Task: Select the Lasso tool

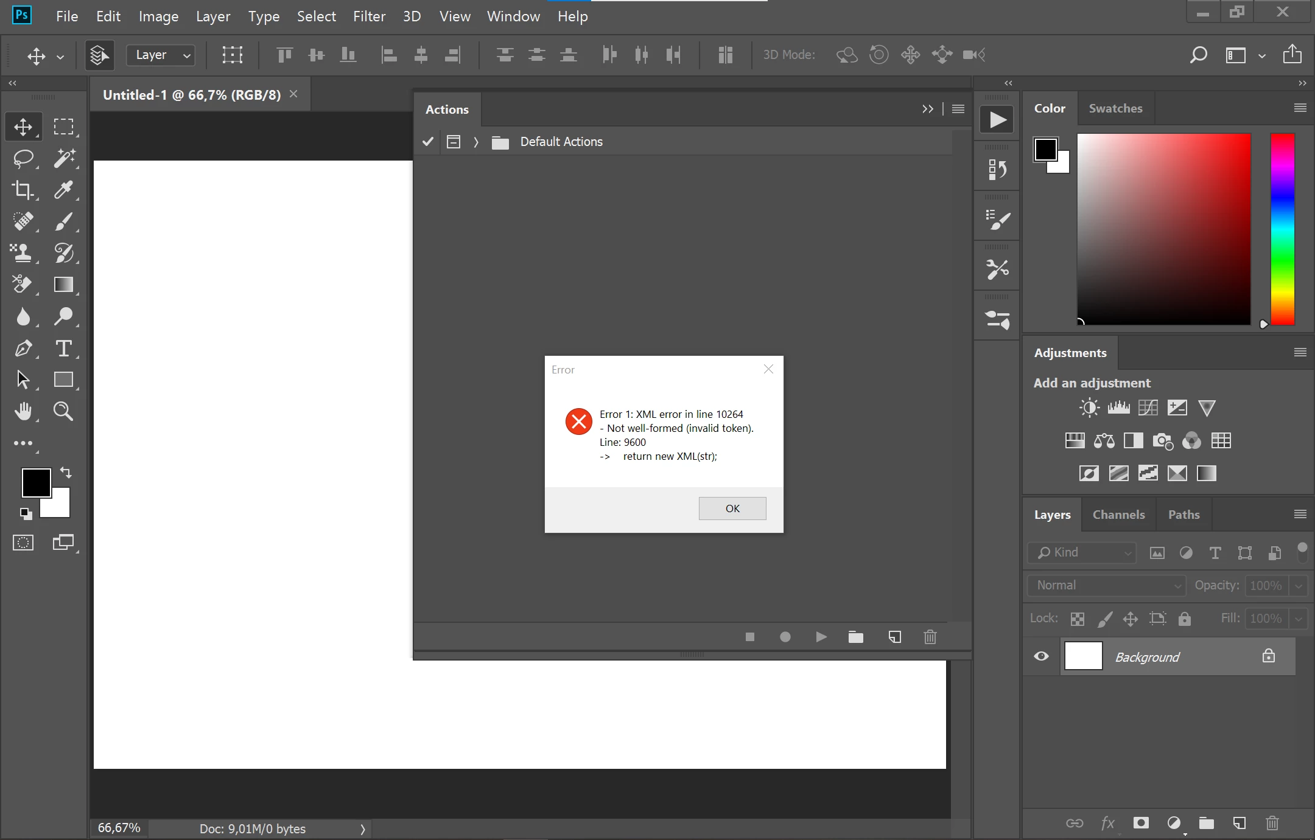Action: tap(23, 158)
